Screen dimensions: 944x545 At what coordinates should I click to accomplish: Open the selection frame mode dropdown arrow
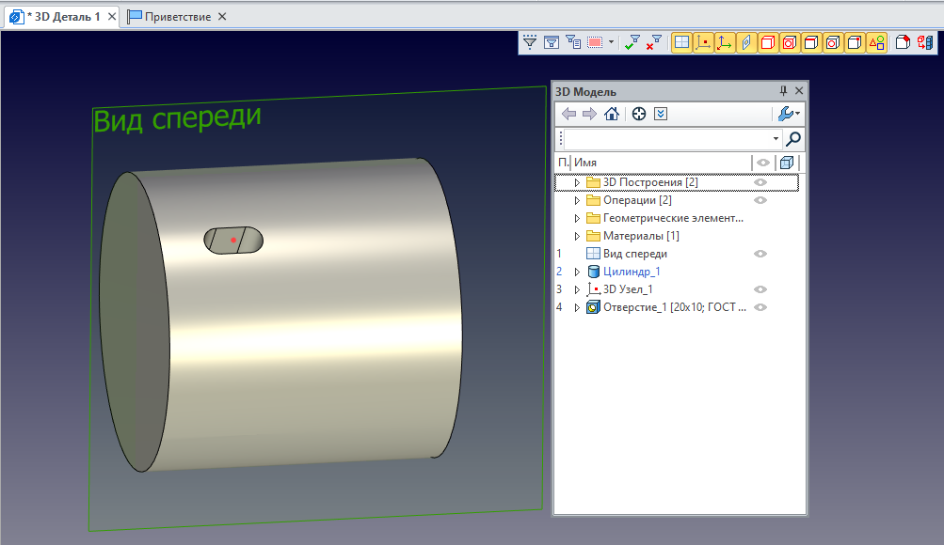click(611, 42)
